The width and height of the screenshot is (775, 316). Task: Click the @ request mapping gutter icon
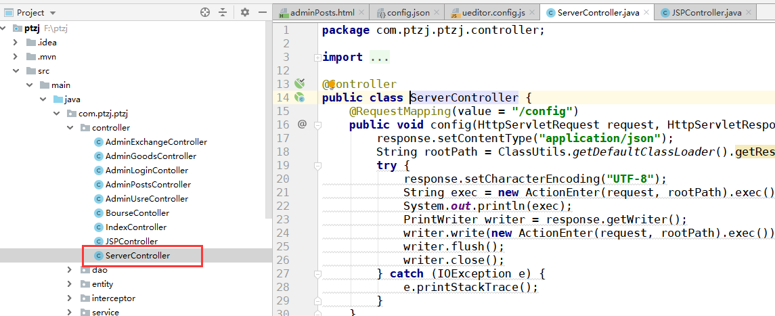coord(302,125)
